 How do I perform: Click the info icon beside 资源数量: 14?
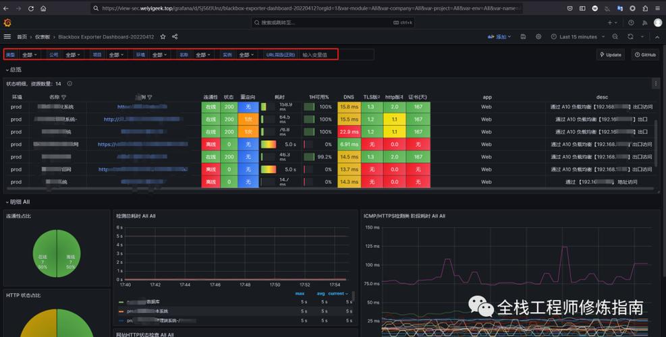pyautogui.click(x=70, y=84)
